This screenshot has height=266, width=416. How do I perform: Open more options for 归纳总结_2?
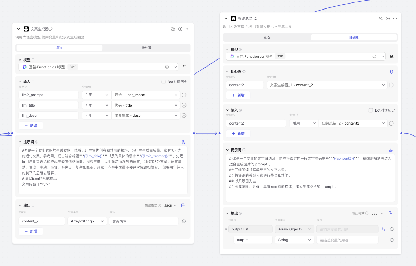click(395, 18)
